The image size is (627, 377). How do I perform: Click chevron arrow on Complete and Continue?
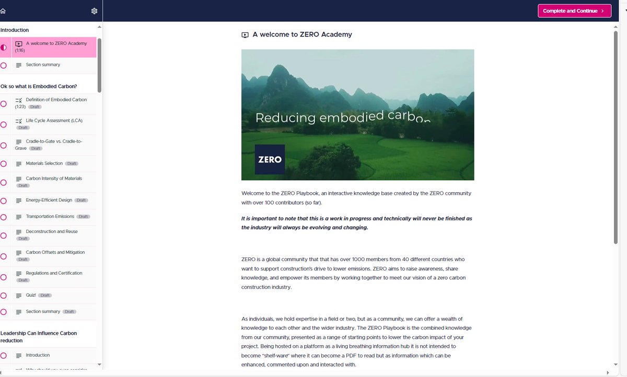[x=602, y=11]
